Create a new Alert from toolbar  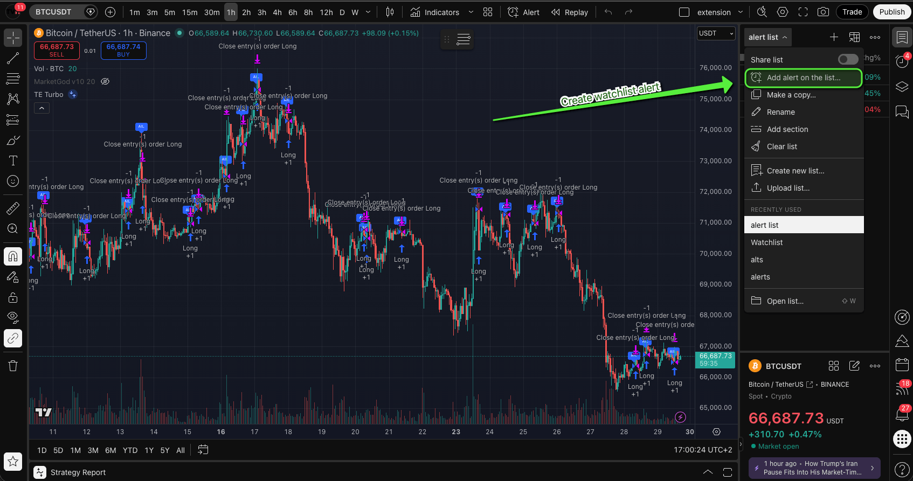tap(524, 12)
